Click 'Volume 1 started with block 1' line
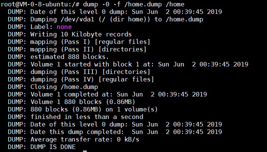The width and height of the screenshot is (267, 152). (128, 64)
